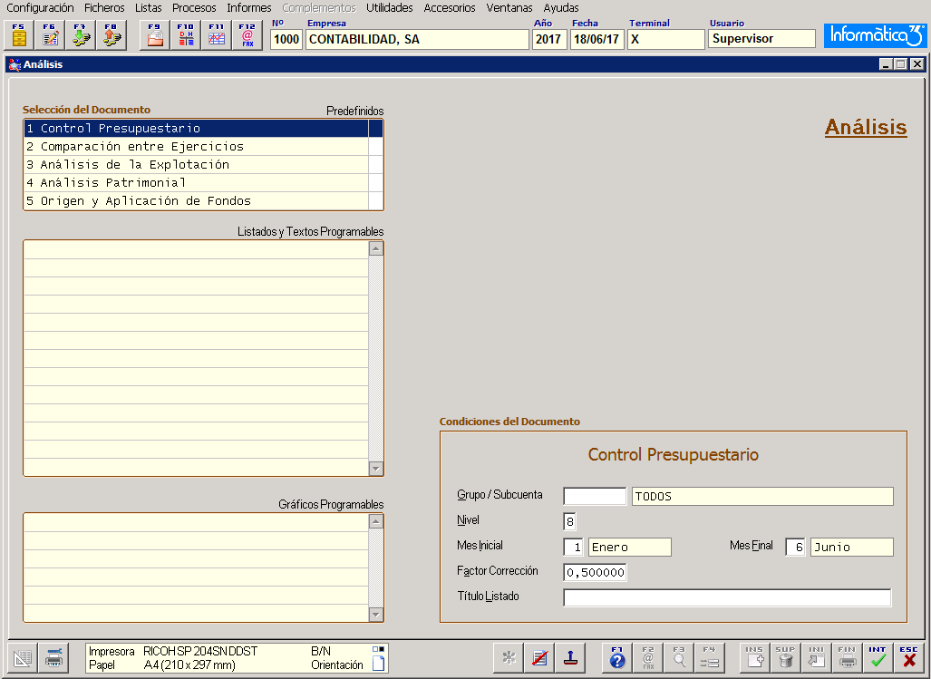This screenshot has width=931, height=679.
Task: Open the Utilidades menu
Action: pos(390,8)
